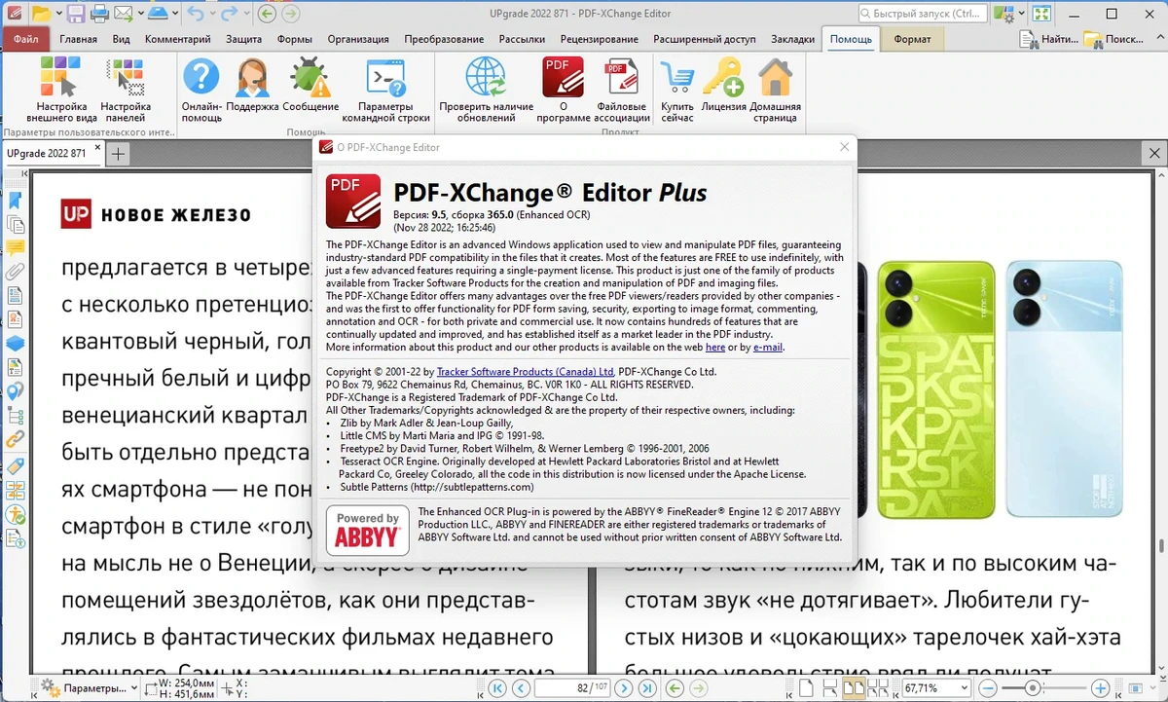Click zoom out minus button

(x=989, y=688)
